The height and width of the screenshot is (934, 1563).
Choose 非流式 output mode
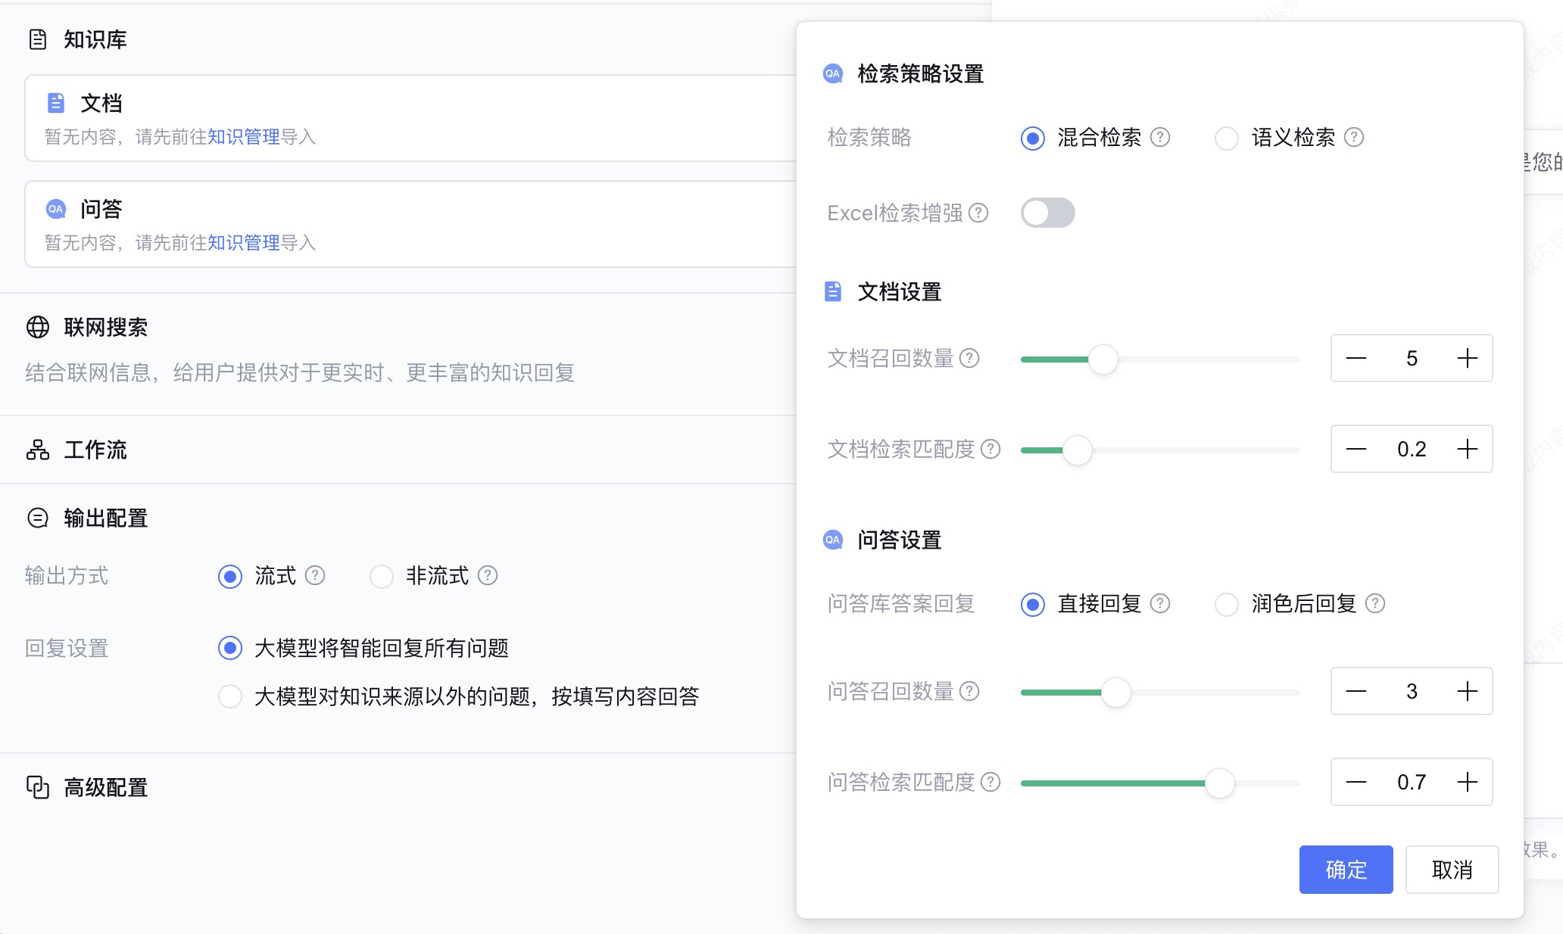(x=382, y=576)
